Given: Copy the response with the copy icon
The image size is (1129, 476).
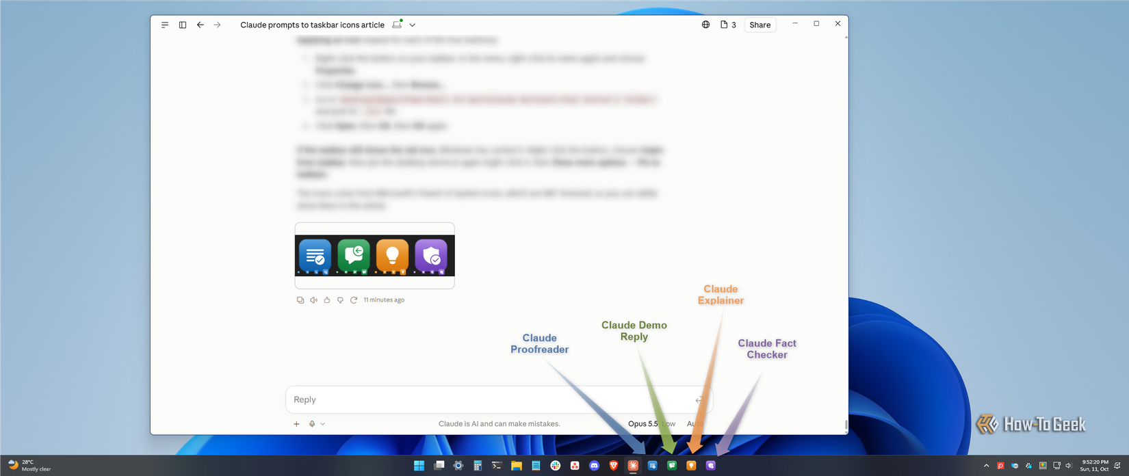Looking at the screenshot, I should click(x=300, y=300).
